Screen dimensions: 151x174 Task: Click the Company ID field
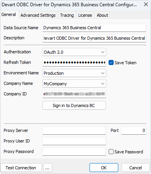[74, 94]
